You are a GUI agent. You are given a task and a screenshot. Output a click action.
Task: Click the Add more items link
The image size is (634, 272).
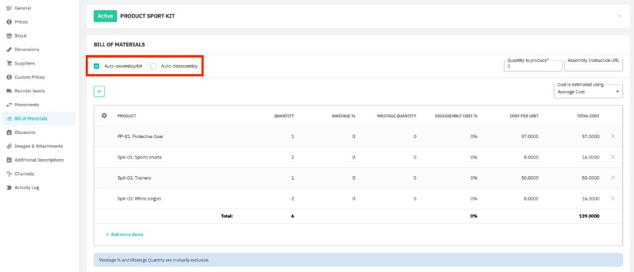124,235
